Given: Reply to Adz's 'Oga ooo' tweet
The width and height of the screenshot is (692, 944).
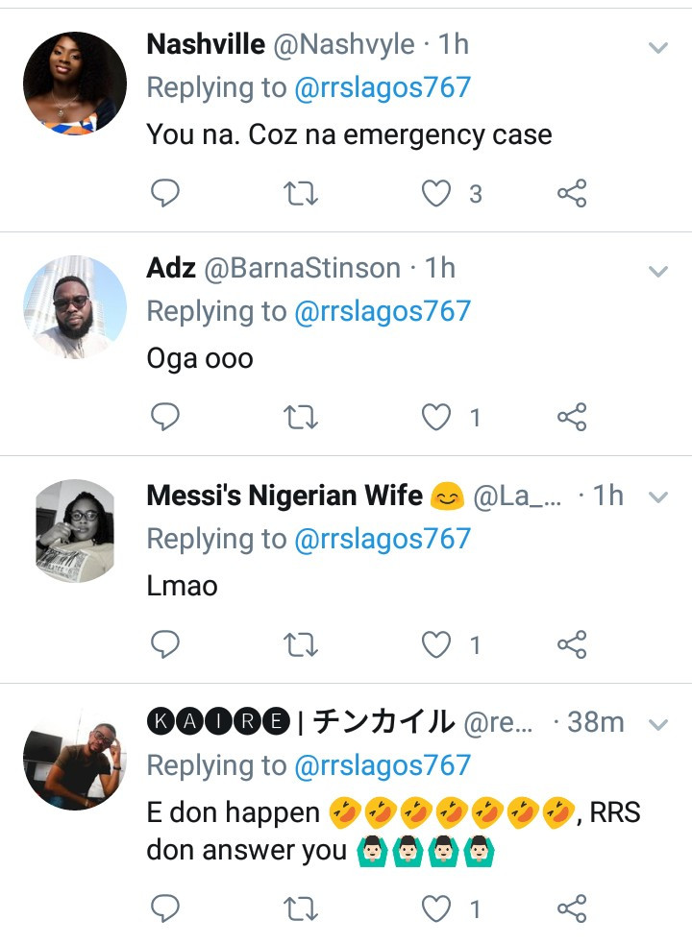Looking at the screenshot, I should click(x=166, y=417).
